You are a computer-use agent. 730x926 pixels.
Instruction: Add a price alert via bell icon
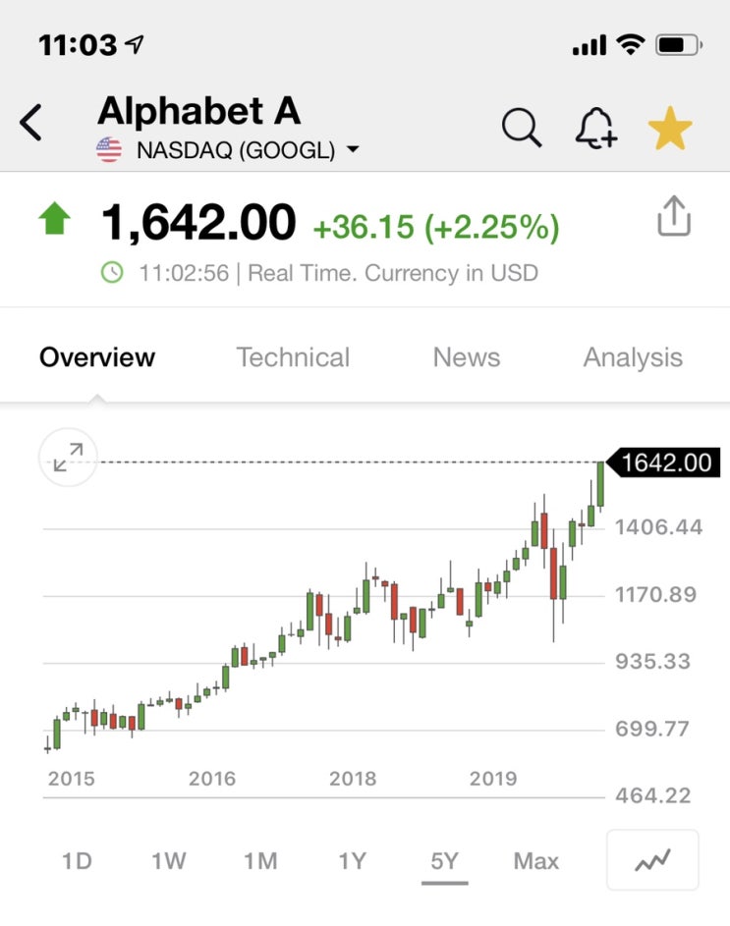[595, 127]
